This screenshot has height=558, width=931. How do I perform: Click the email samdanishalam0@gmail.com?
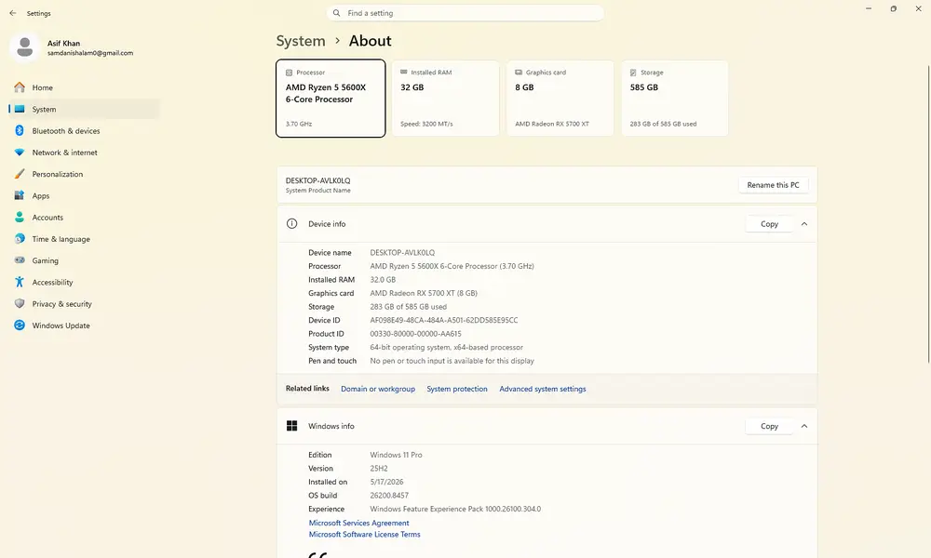90,53
